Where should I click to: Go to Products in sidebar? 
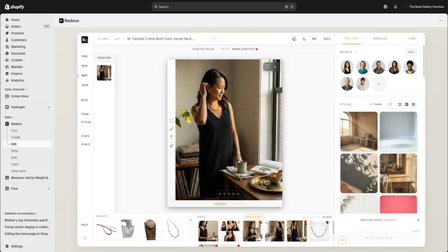click(x=17, y=33)
